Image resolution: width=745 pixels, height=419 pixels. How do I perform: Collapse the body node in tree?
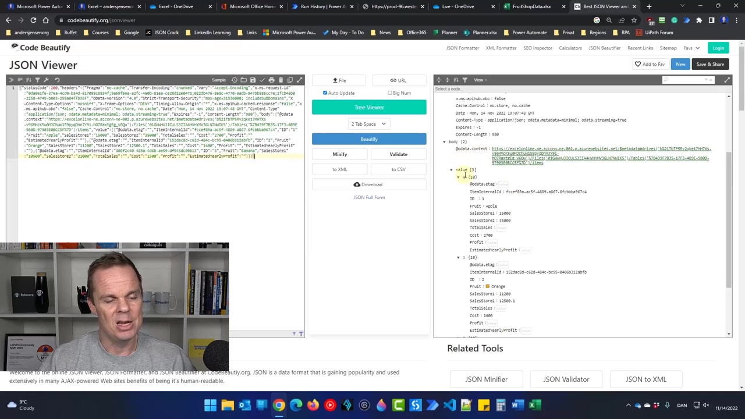coord(444,141)
